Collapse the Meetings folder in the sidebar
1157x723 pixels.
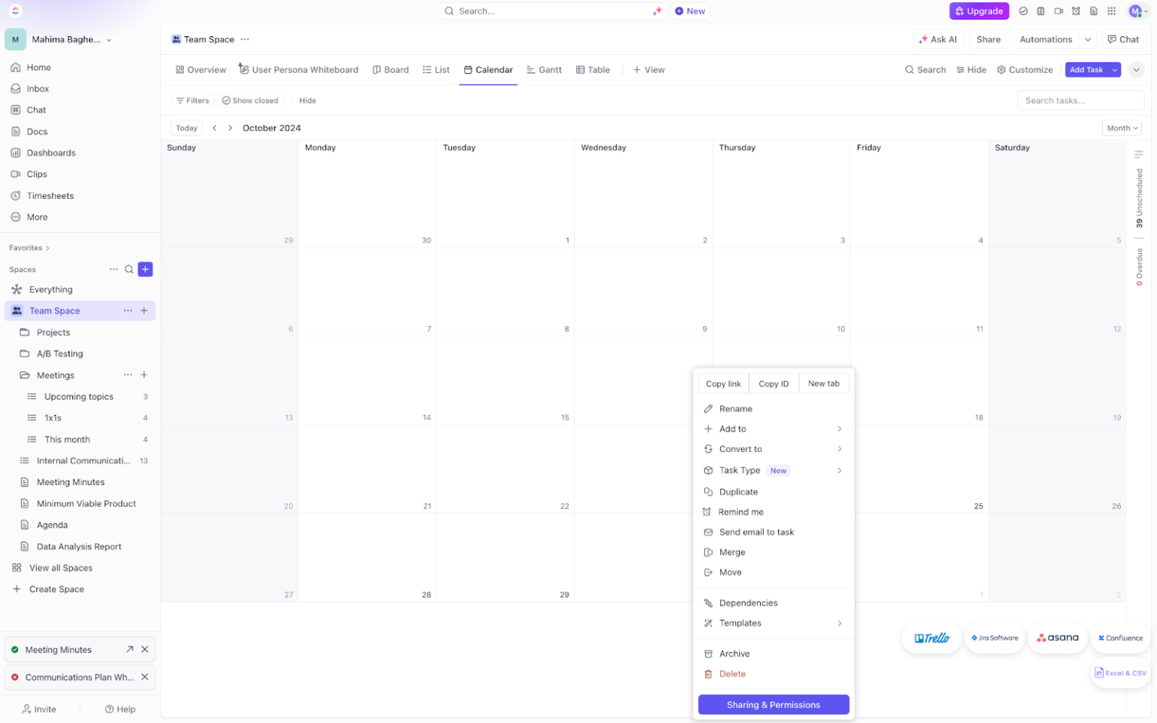(x=23, y=374)
